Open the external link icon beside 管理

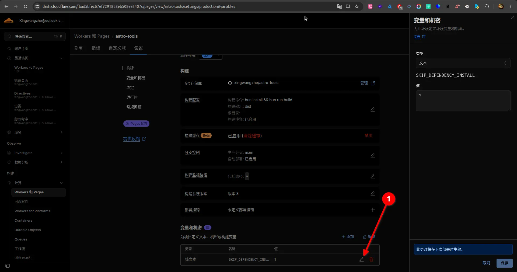tap(373, 83)
